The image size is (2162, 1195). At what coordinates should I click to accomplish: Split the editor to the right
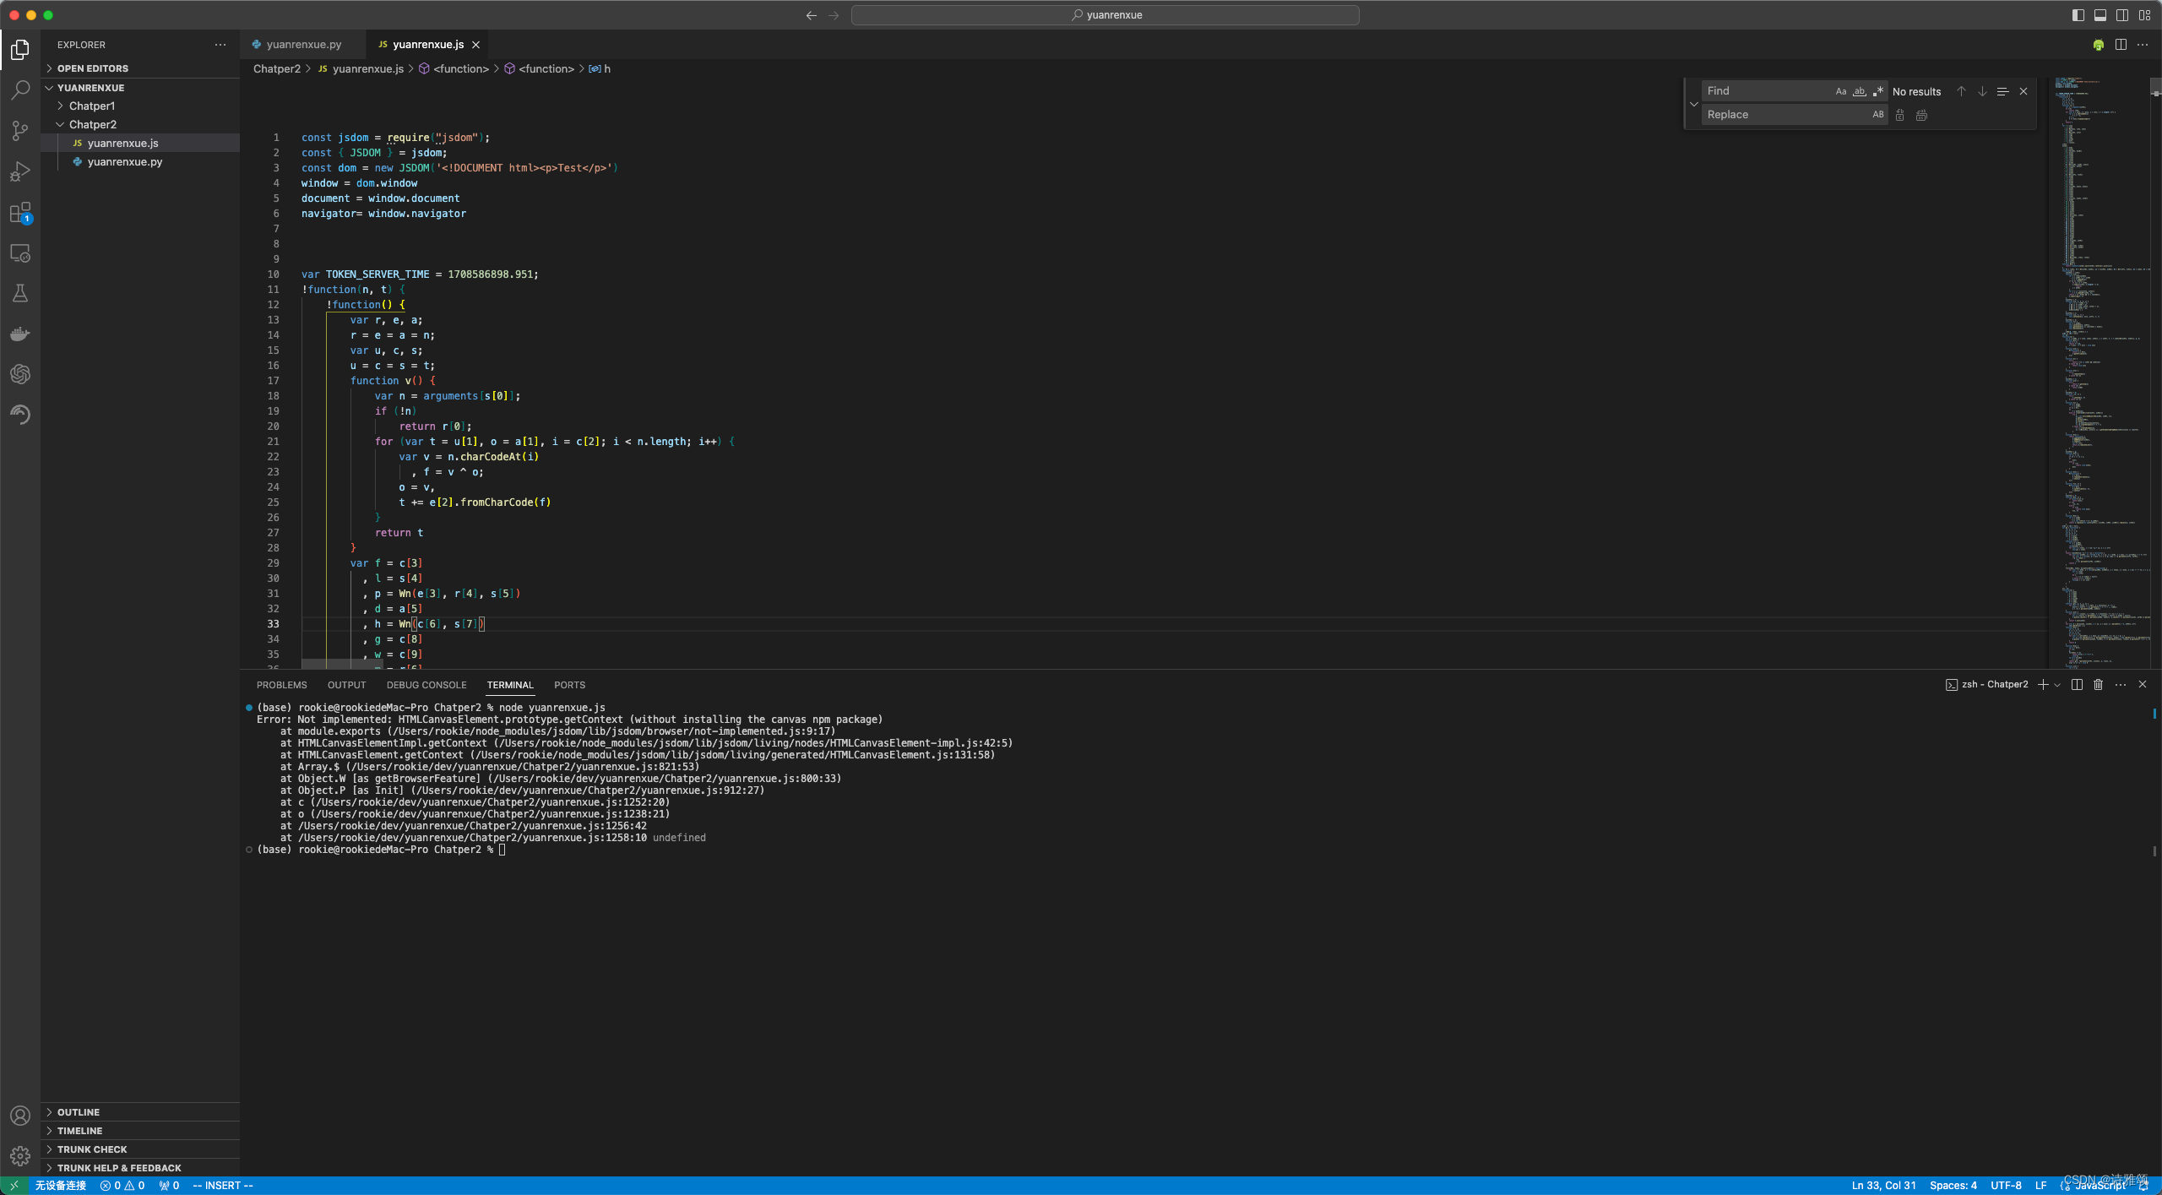coord(2121,45)
